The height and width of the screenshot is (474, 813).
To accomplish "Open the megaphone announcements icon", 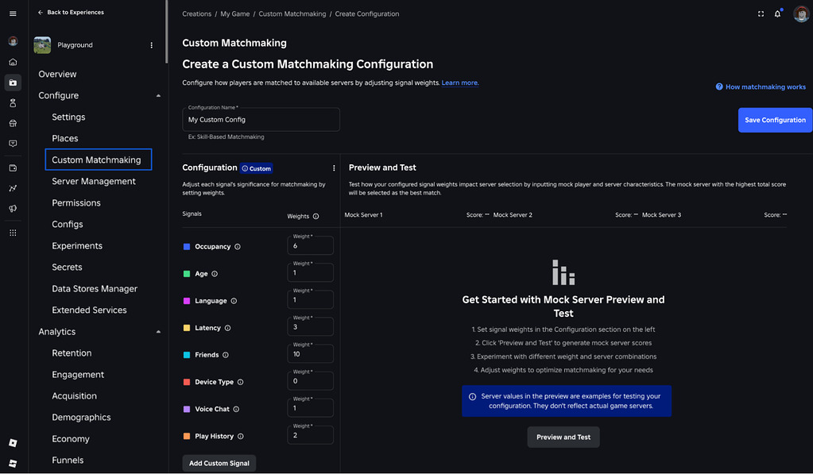I will point(12,209).
